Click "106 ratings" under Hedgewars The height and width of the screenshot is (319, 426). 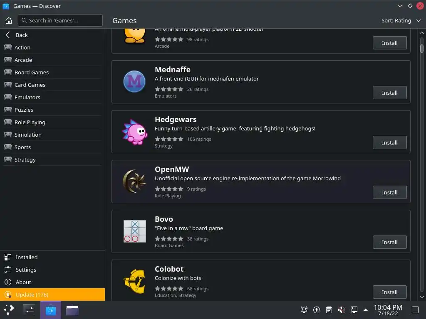pyautogui.click(x=199, y=139)
